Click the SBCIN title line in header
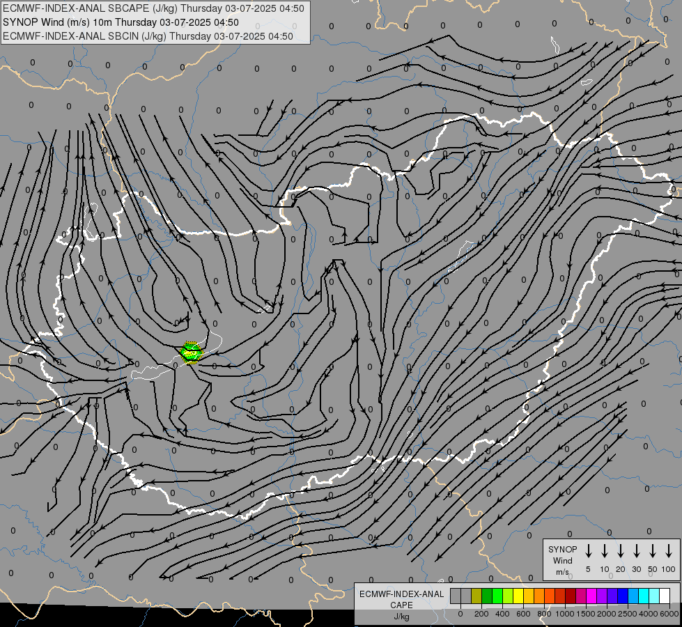The width and height of the screenshot is (682, 627). (x=148, y=36)
